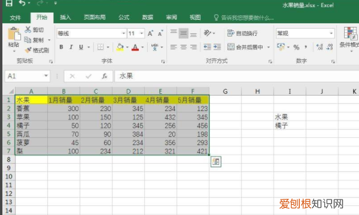The height and width of the screenshot is (215, 359).
Task: Apply red font color A
Action: point(135,47)
